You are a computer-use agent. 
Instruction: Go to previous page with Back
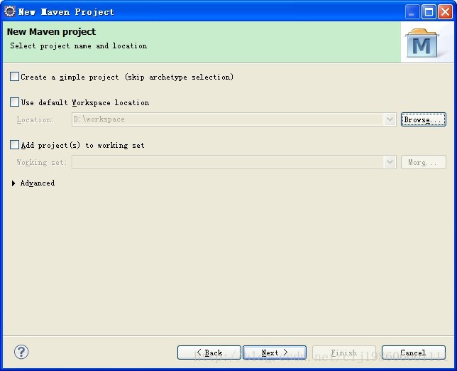pos(209,353)
